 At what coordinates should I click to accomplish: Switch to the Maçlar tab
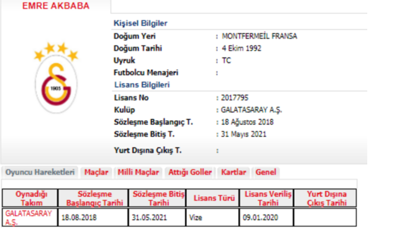[96, 172]
